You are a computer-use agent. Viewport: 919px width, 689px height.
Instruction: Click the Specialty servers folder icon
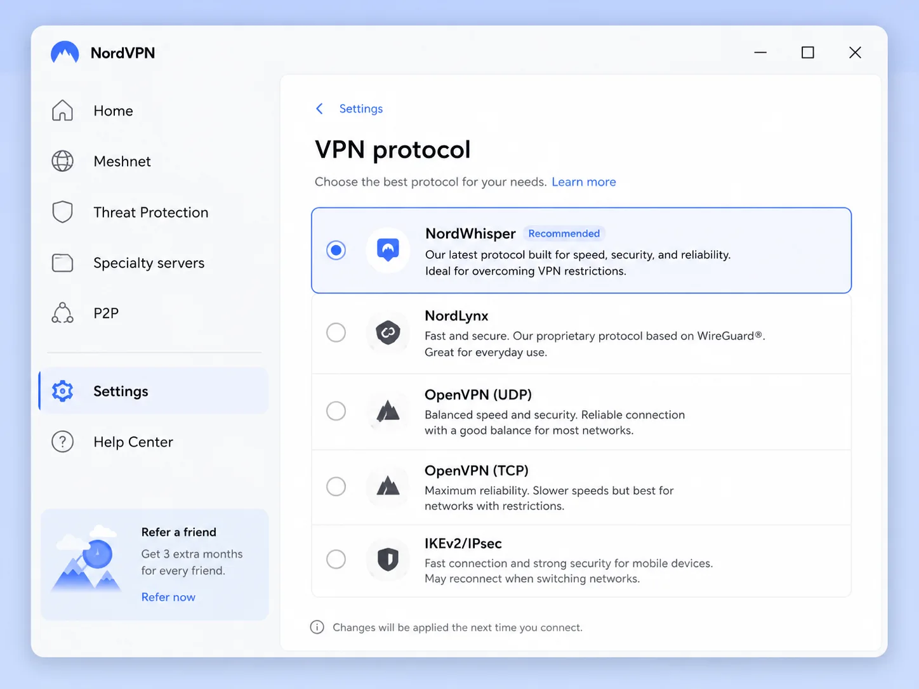(62, 263)
